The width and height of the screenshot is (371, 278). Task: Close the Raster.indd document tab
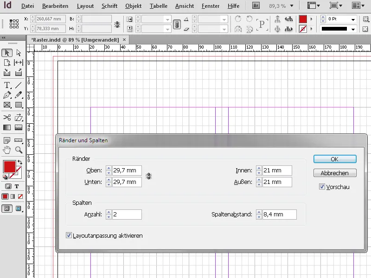(124, 40)
